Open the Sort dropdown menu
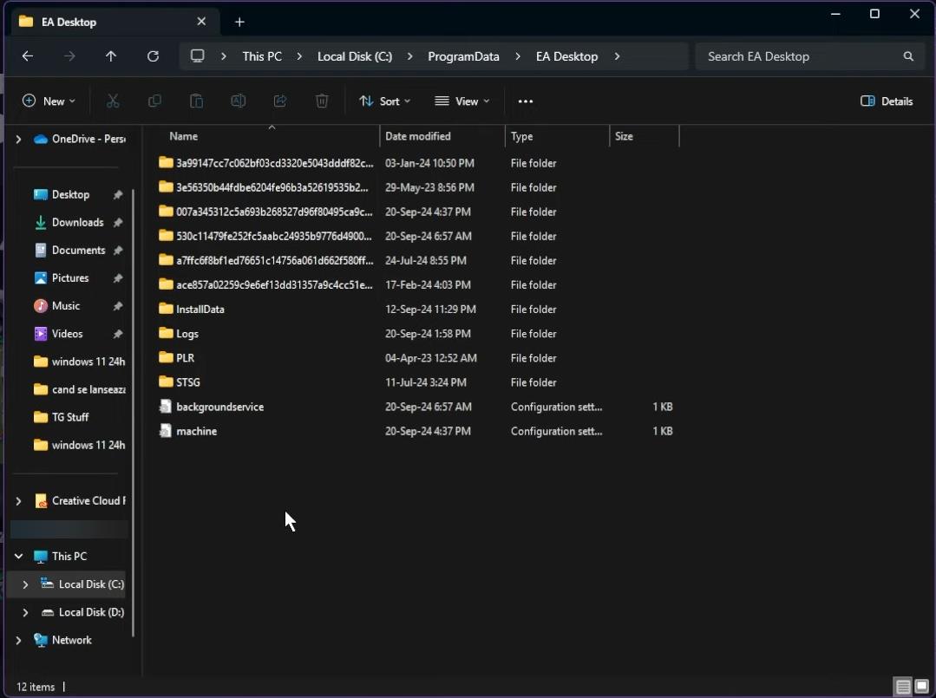Viewport: 936px width, 698px height. (385, 101)
